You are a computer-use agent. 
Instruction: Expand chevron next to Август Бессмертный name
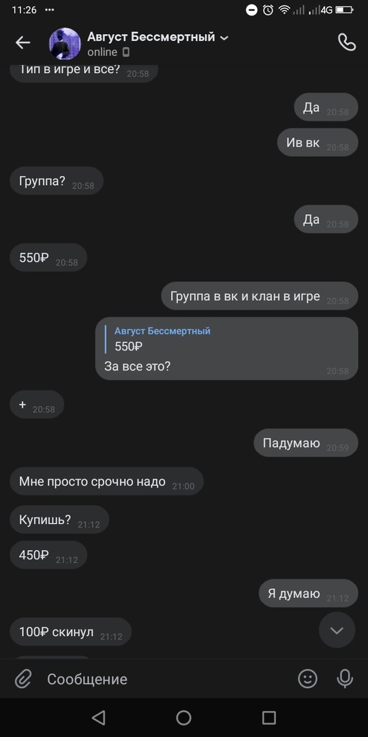coord(224,38)
